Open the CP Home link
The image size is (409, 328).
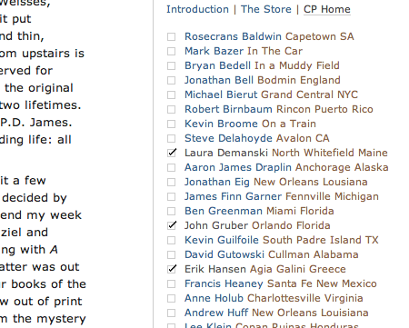tap(327, 9)
